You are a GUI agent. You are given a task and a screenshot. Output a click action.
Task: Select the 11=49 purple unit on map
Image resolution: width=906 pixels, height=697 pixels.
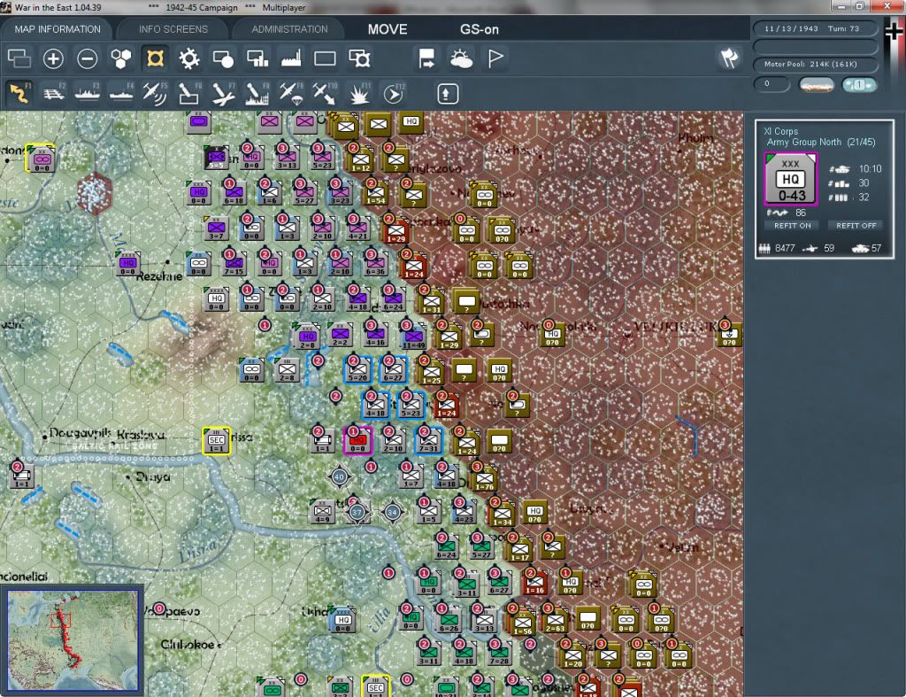click(414, 337)
